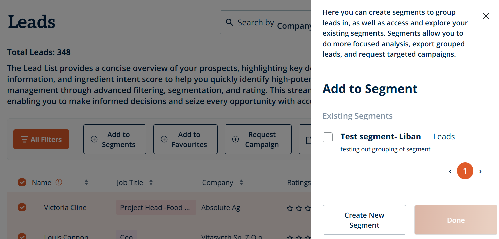Sort leads by Company column arrows
The width and height of the screenshot is (499, 239).
pos(241,182)
